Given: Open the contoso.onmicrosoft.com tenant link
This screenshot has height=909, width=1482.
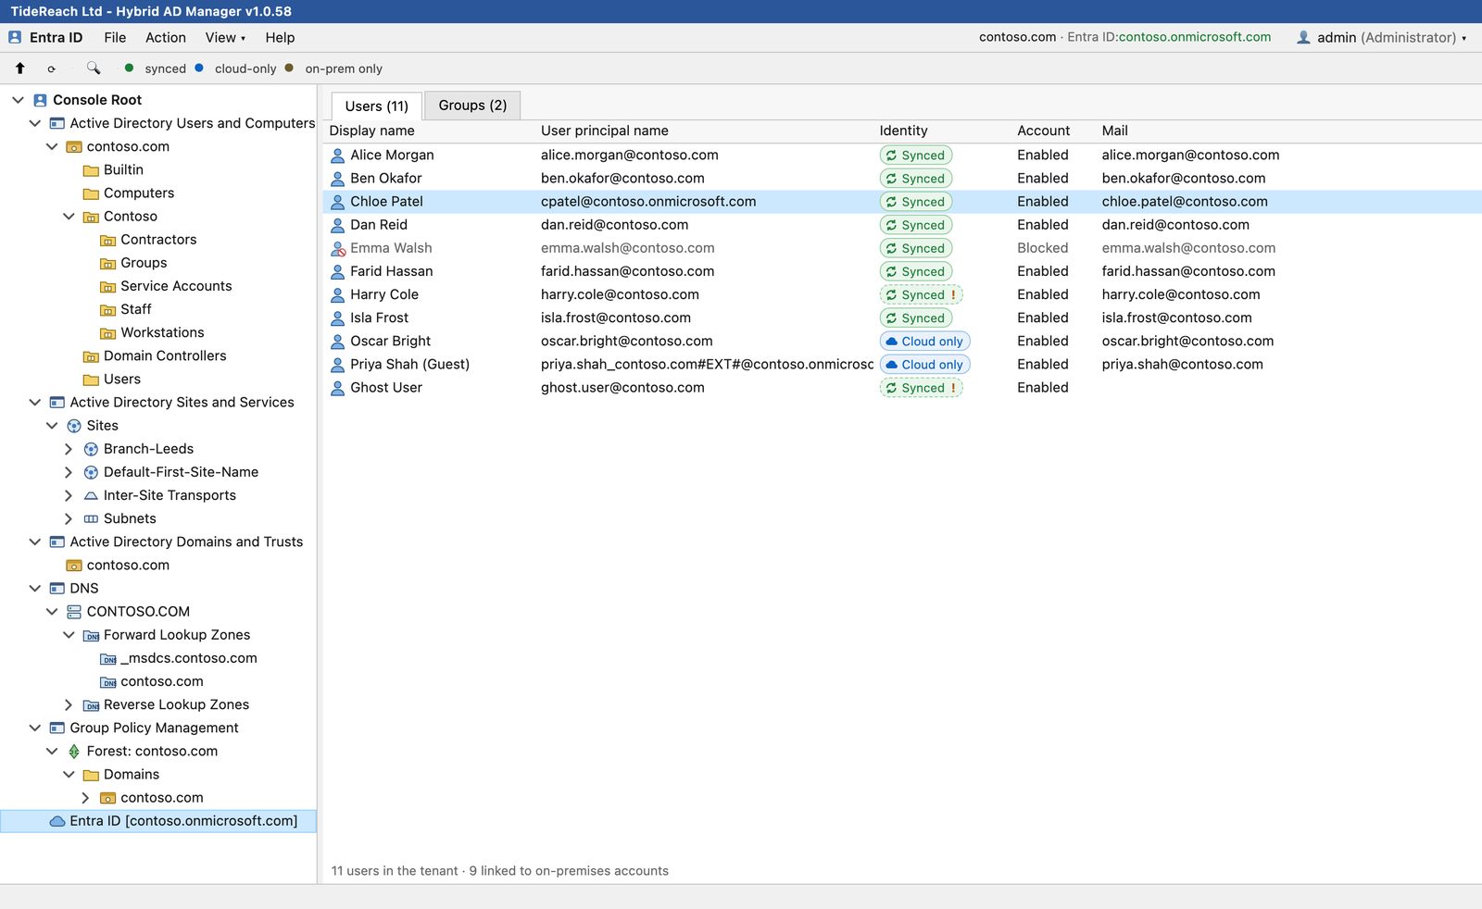Looking at the screenshot, I should click(1194, 37).
